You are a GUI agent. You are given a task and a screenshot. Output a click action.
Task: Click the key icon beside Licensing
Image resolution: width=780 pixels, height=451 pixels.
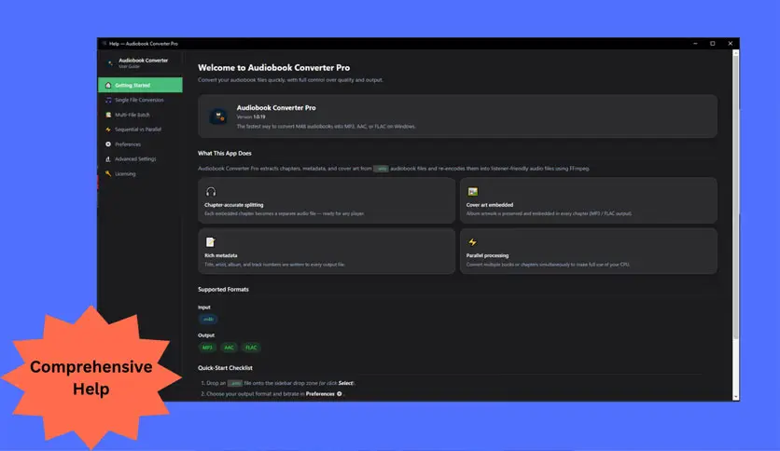(108, 174)
